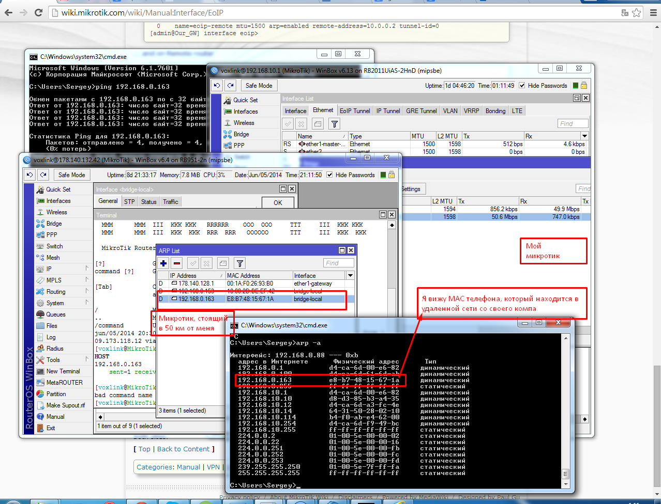
Task: Click the browser Back arrow
Action: tap(8, 12)
